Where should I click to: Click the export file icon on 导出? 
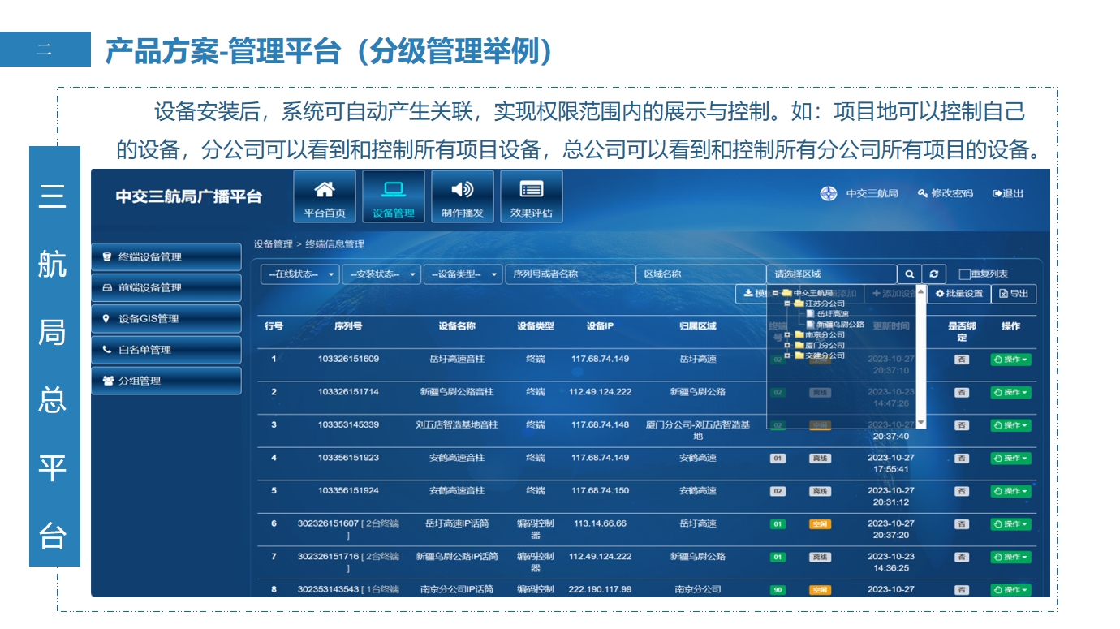pyautogui.click(x=1003, y=294)
